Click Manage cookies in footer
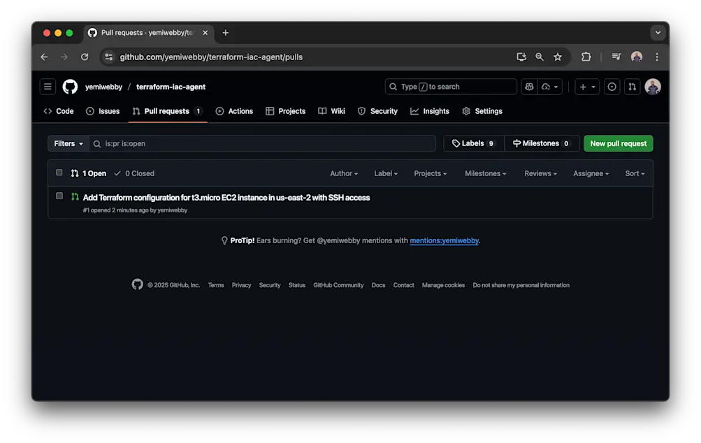The height and width of the screenshot is (443, 701). pyautogui.click(x=444, y=285)
